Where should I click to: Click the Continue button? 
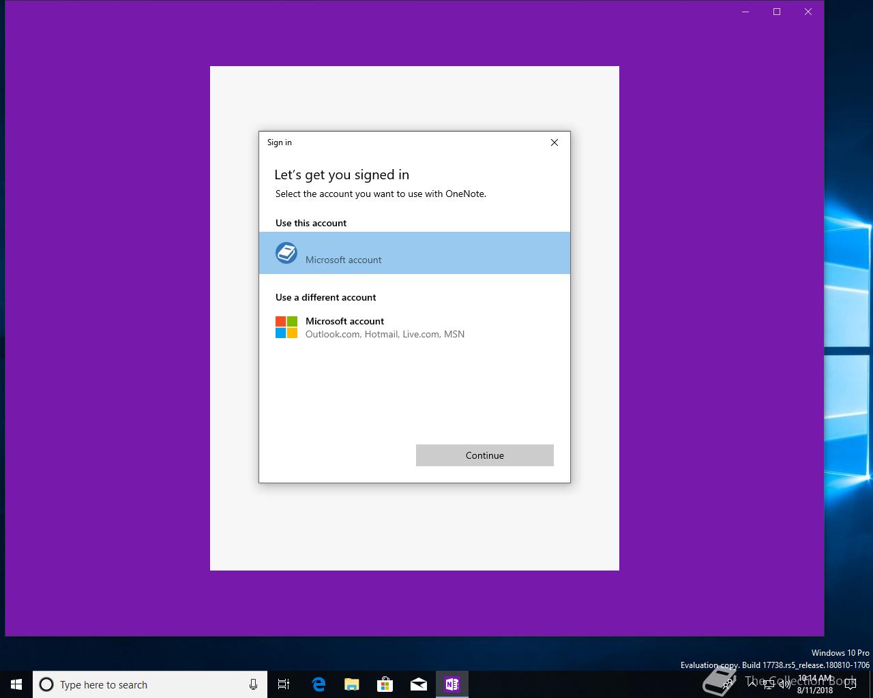point(485,455)
